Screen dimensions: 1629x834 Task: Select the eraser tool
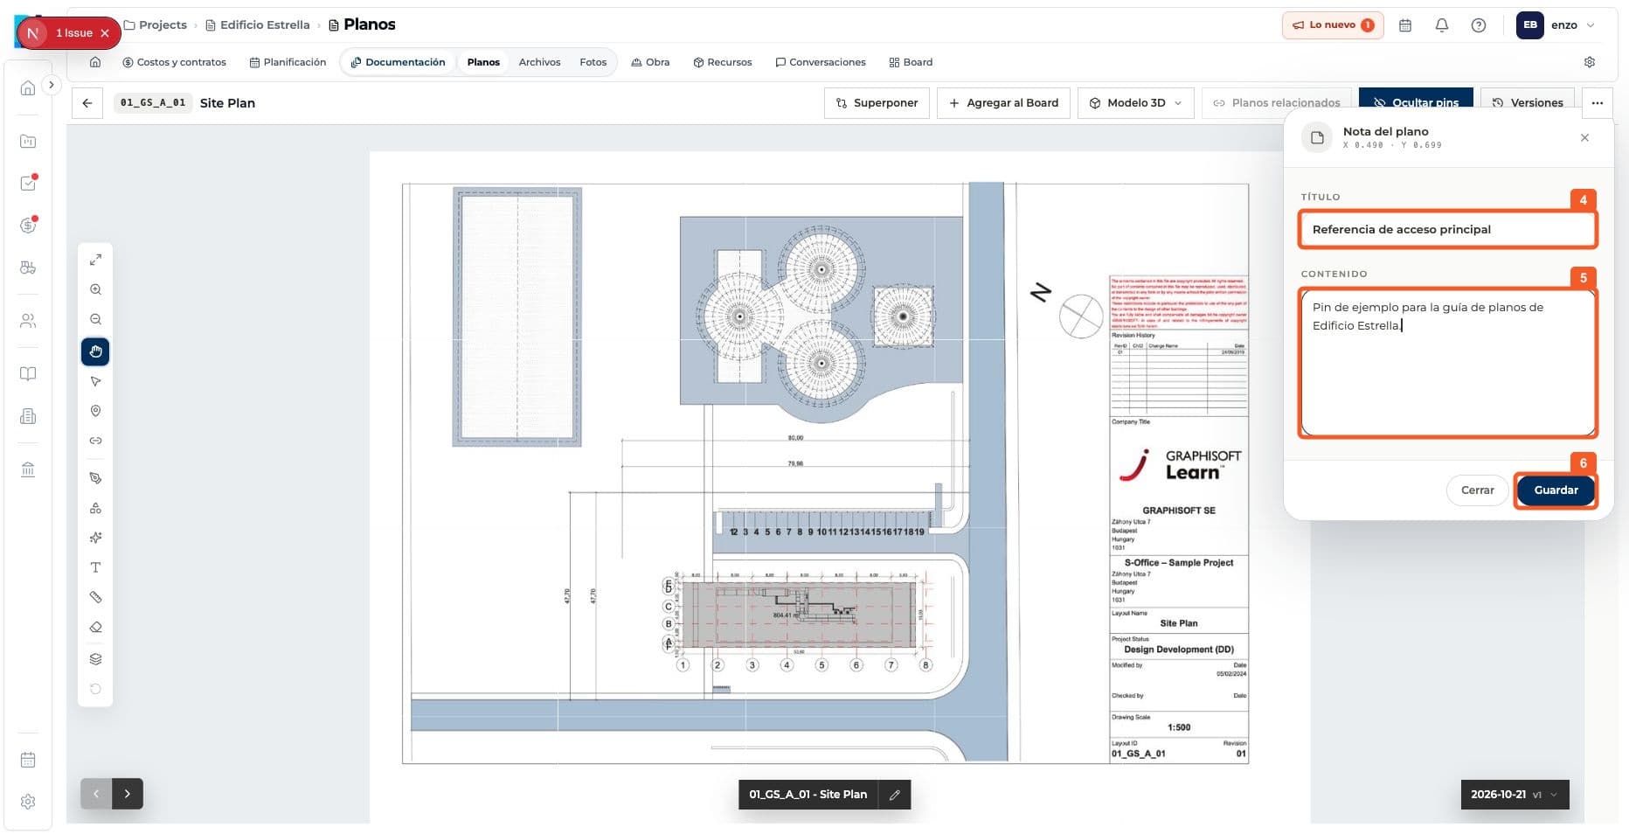[x=95, y=627]
